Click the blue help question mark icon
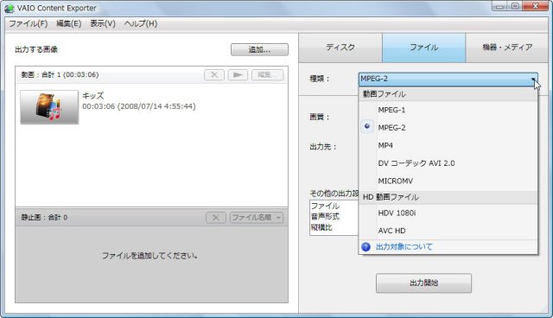Screen dimensions: 553x318 366,247
